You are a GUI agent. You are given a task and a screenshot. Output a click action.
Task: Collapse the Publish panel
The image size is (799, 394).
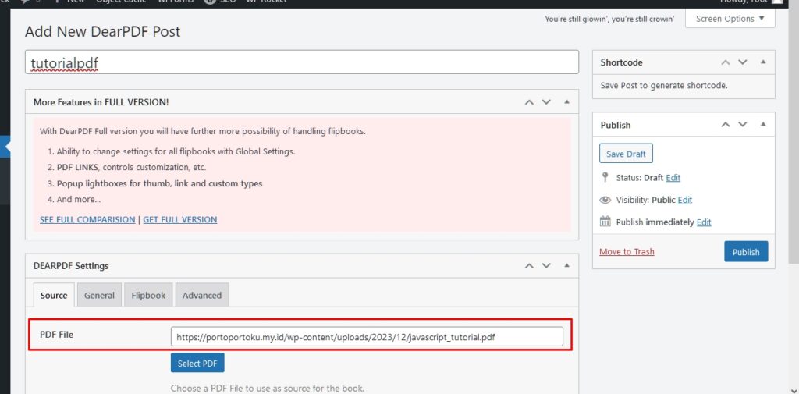click(x=763, y=124)
